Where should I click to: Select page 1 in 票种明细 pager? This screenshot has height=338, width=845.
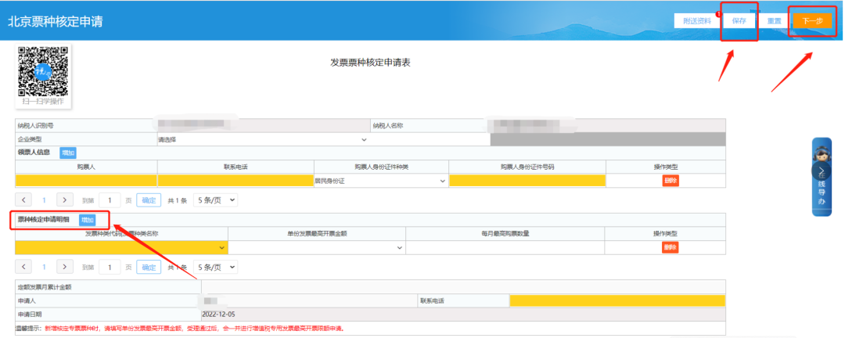click(44, 268)
